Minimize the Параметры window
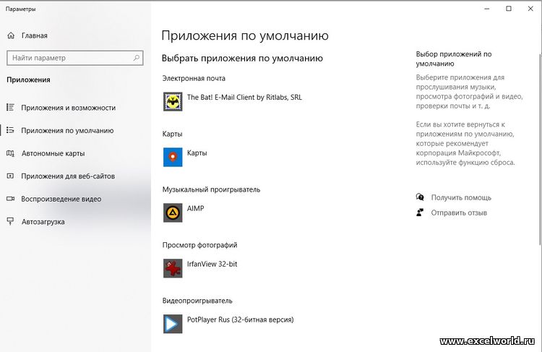The image size is (542, 352). (487, 9)
